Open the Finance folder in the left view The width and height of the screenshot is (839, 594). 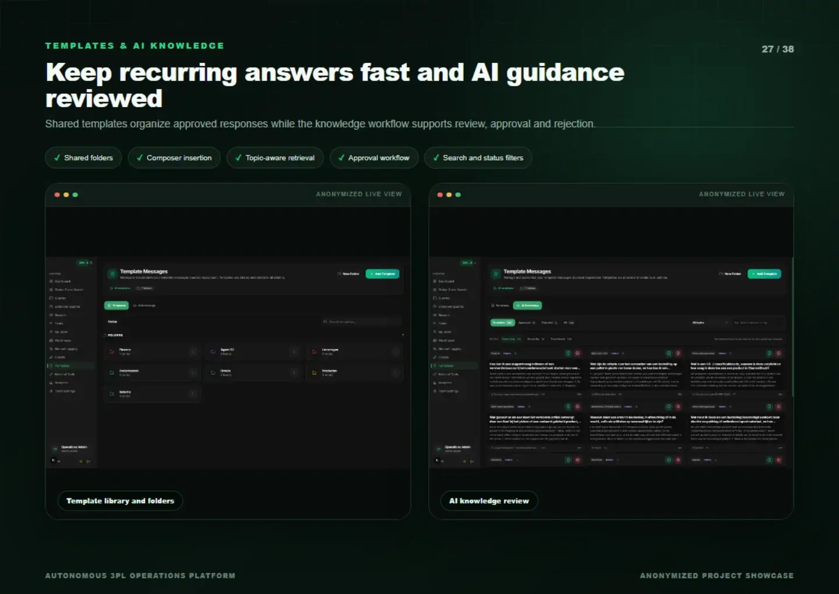[x=153, y=352]
